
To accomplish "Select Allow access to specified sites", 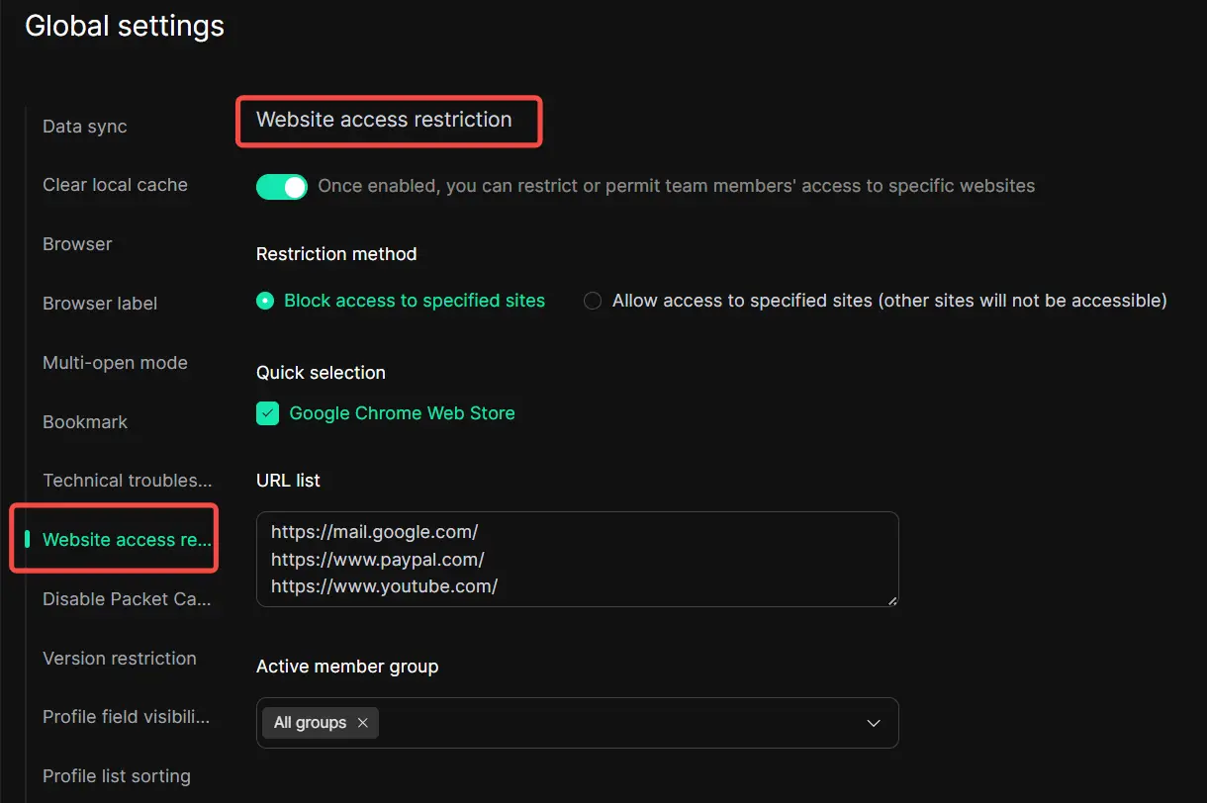I will [593, 301].
